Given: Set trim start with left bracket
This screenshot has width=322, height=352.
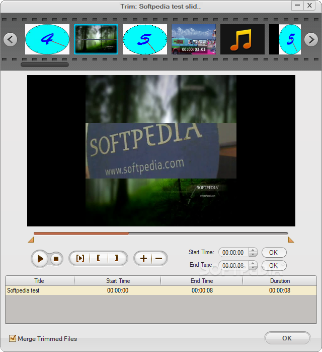Looking at the screenshot, I should tap(99, 258).
